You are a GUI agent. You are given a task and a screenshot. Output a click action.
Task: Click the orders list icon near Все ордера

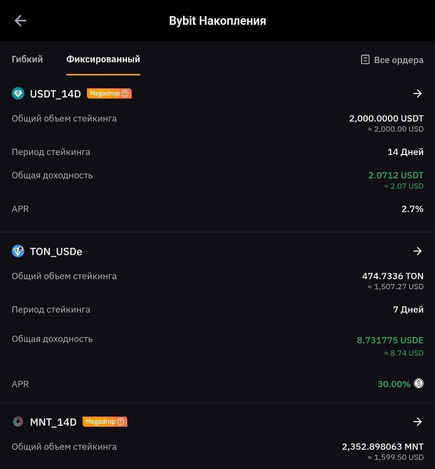click(365, 60)
